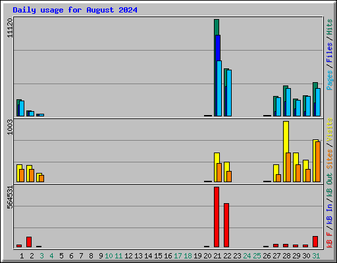Click the light blue Pages bar for day 1
This screenshot has height=263, width=337.
coord(22,108)
